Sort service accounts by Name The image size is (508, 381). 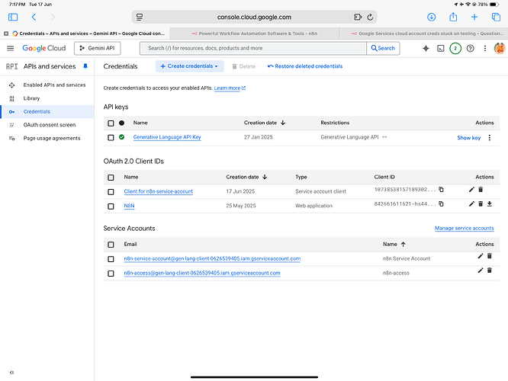click(394, 244)
